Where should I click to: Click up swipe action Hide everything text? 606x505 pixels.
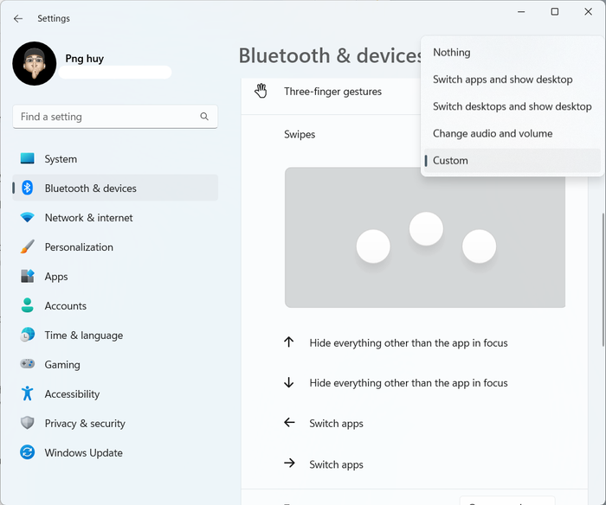click(x=408, y=342)
